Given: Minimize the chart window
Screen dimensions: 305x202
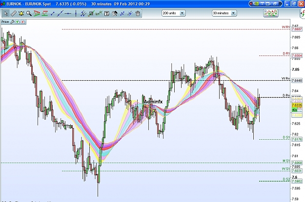Looking at the screenshot, I should (287, 4).
